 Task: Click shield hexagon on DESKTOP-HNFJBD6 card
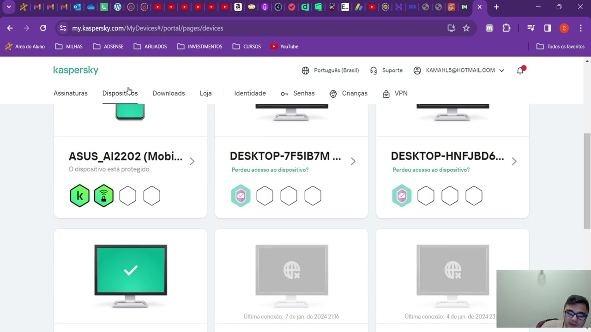pos(402,196)
